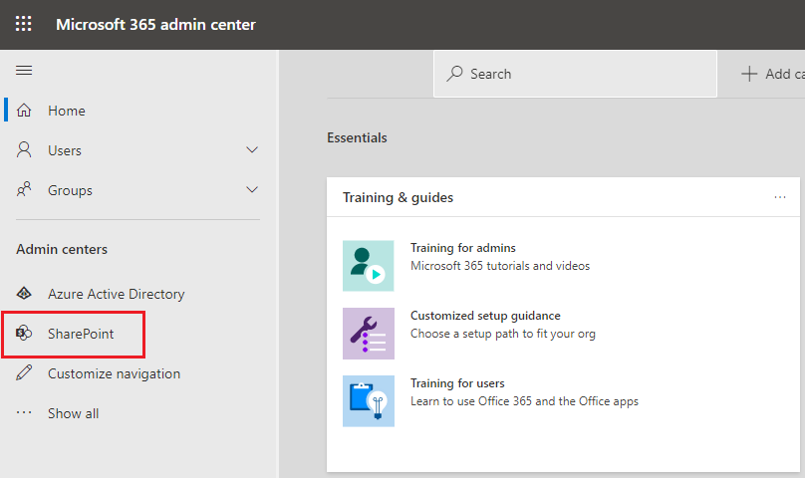The height and width of the screenshot is (478, 805).
Task: Click the Essentials heading
Action: point(357,137)
